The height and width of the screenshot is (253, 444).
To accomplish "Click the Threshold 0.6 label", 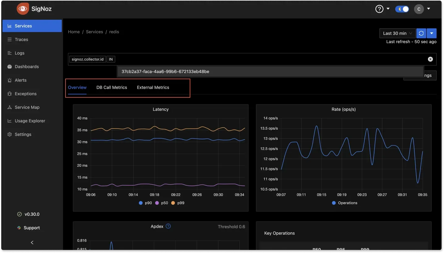I will [231, 227].
